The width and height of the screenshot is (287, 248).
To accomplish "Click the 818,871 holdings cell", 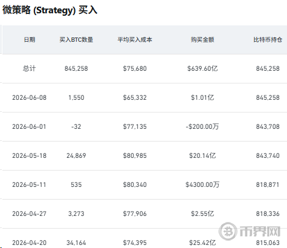I will [268, 184].
